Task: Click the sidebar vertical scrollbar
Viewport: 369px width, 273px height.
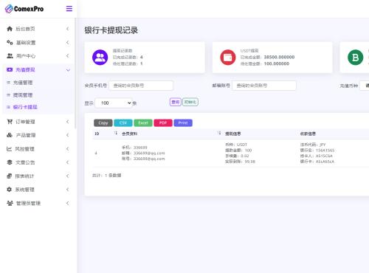Action: tap(75, 74)
